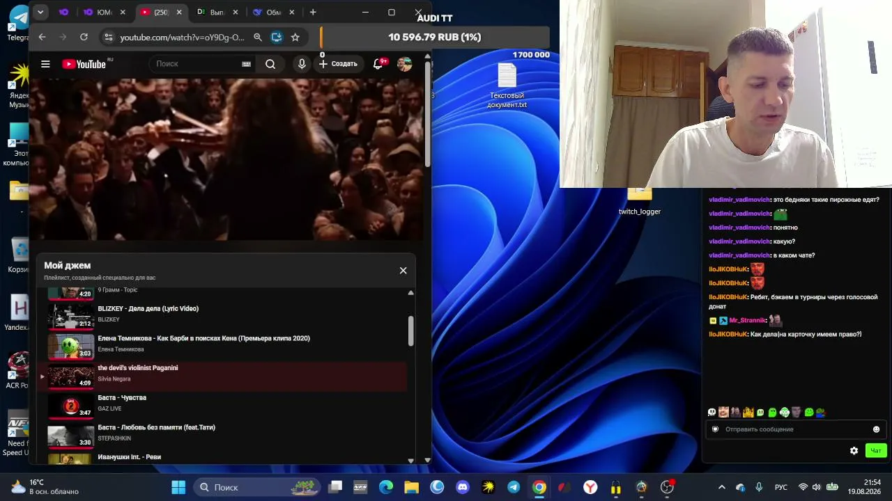Viewport: 892px width, 501px height.
Task: Click vladimir_vadimovich username on message 'понятно'
Action: point(739,228)
